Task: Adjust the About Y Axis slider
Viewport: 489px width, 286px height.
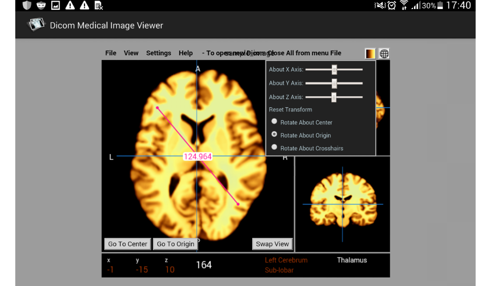Action: pos(334,83)
